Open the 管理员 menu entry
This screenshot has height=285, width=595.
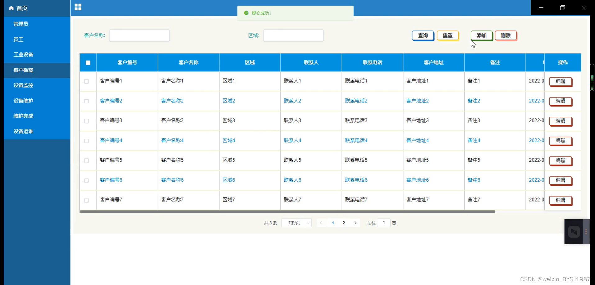coord(20,24)
